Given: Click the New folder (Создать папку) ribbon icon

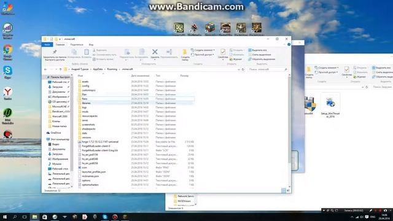Looking at the screenshot, I should [185, 52].
